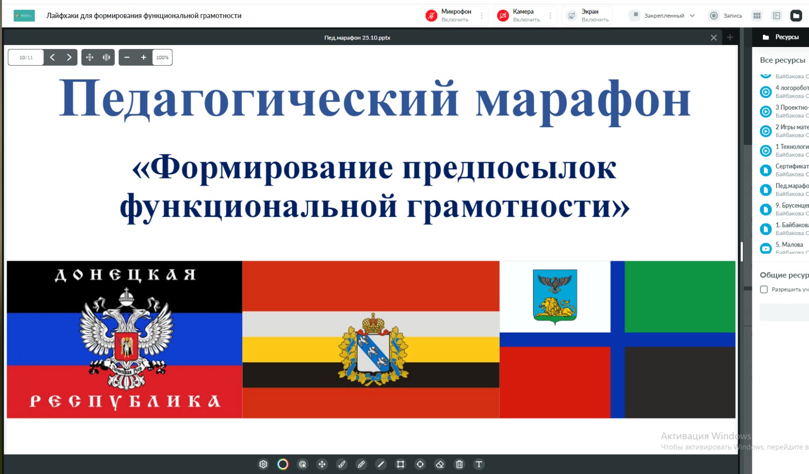Click the 'Все ресурсы' heading
Screen dimensions: 809x474
click(783, 60)
